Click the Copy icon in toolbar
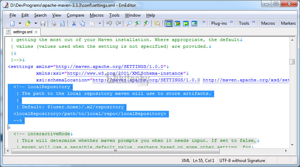This screenshot has height=167, width=300. [82, 23]
